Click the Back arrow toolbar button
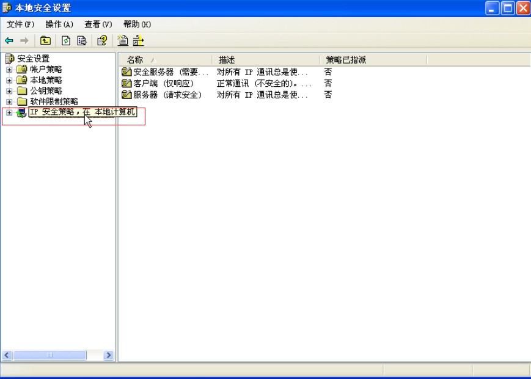This screenshot has width=531, height=379. [9, 40]
